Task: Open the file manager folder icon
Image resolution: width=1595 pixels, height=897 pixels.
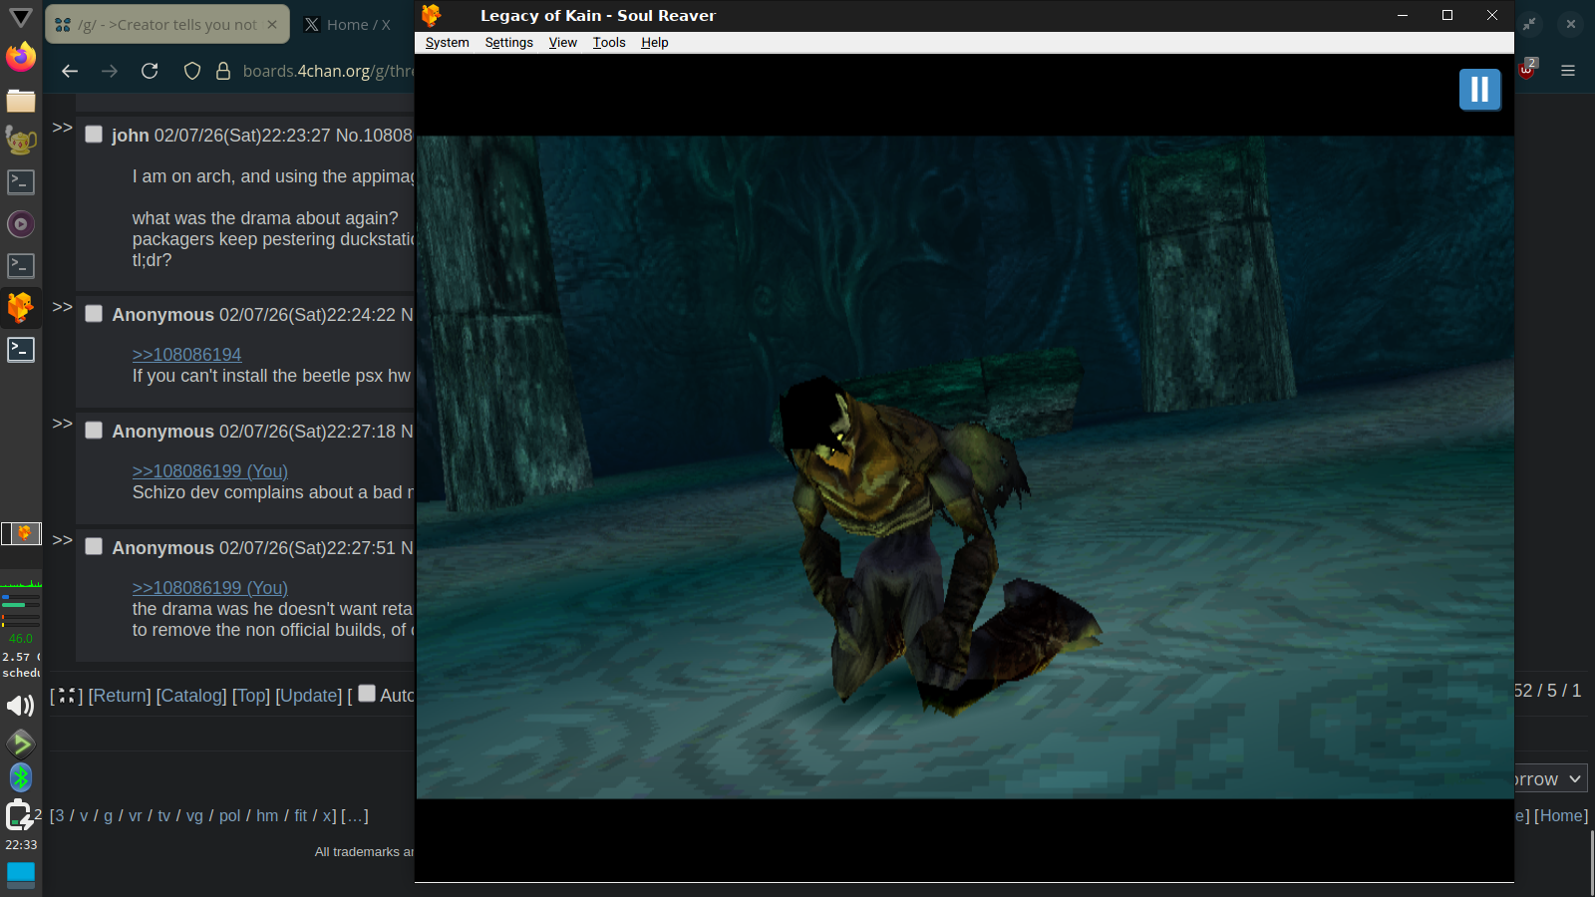Action: (x=21, y=101)
